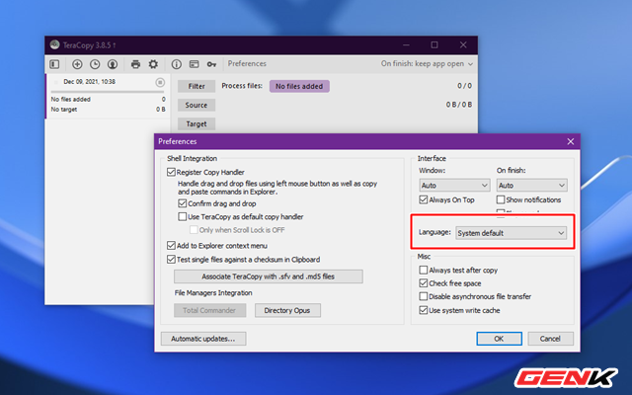The image size is (632, 395).
Task: Toggle the side panel icon in TeraCopy toolbar
Action: 54,64
